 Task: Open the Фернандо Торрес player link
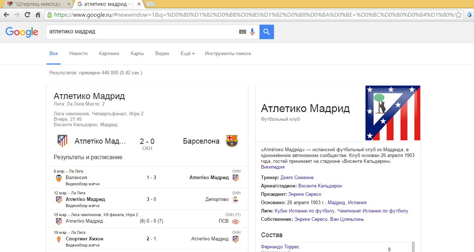coord(280,247)
